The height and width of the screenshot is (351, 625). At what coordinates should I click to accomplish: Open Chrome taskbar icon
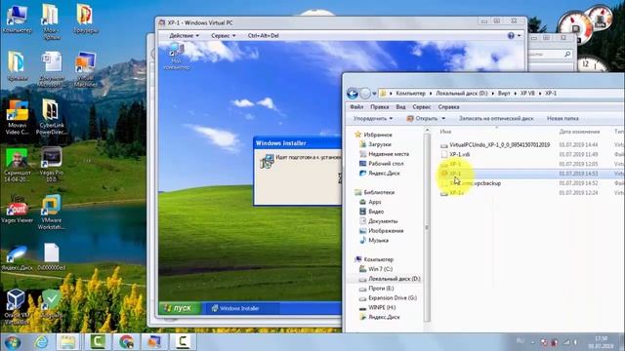pyautogui.click(x=126, y=342)
